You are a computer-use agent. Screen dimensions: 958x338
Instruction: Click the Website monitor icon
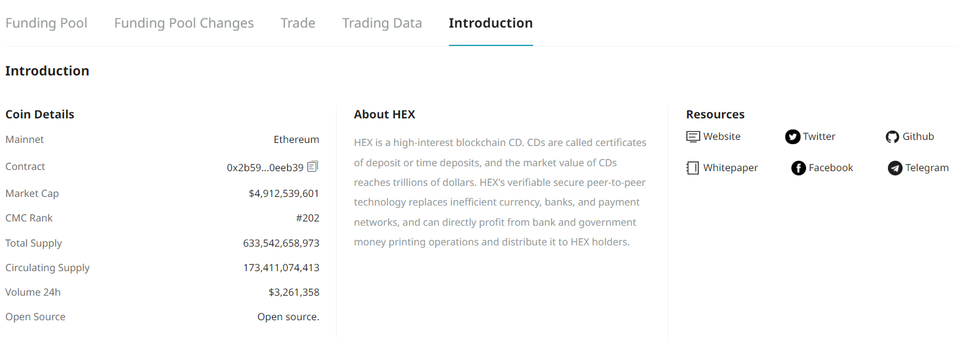pyautogui.click(x=693, y=137)
